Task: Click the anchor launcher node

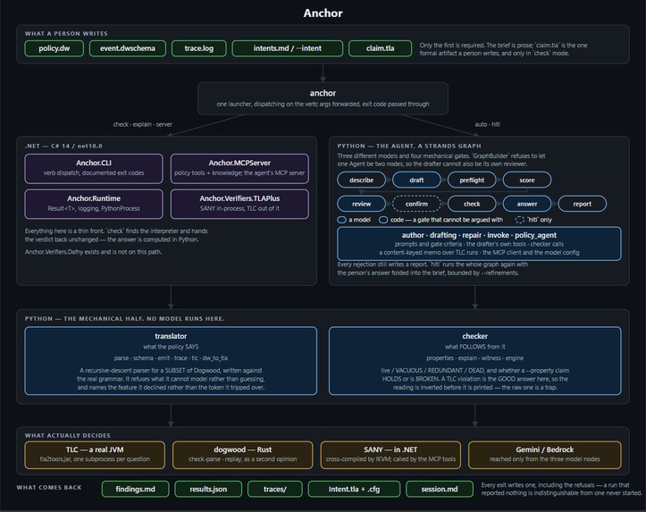Action: point(323,98)
